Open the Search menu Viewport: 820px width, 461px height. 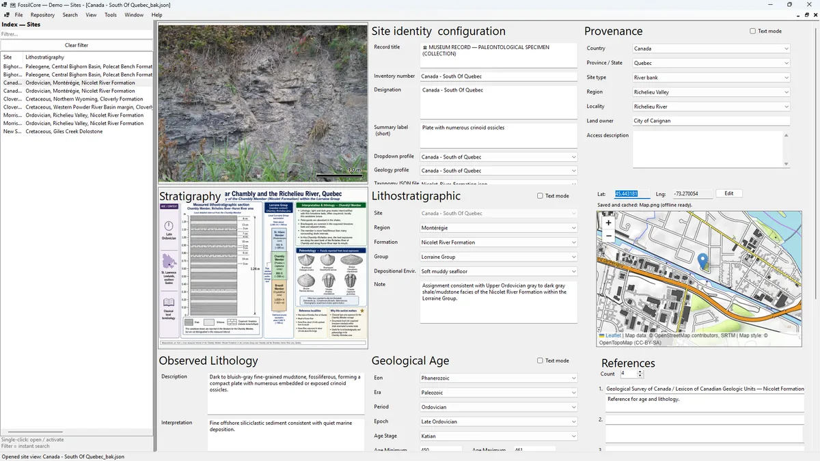(x=70, y=14)
